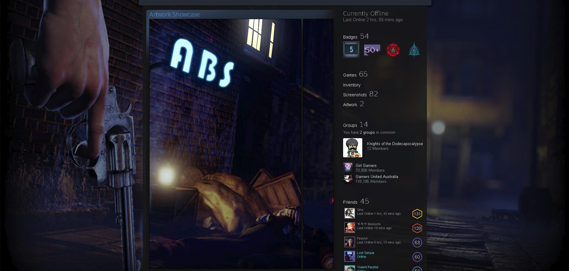Open FineArt's friend avatar
569x271 pixels.
pyautogui.click(x=349, y=242)
